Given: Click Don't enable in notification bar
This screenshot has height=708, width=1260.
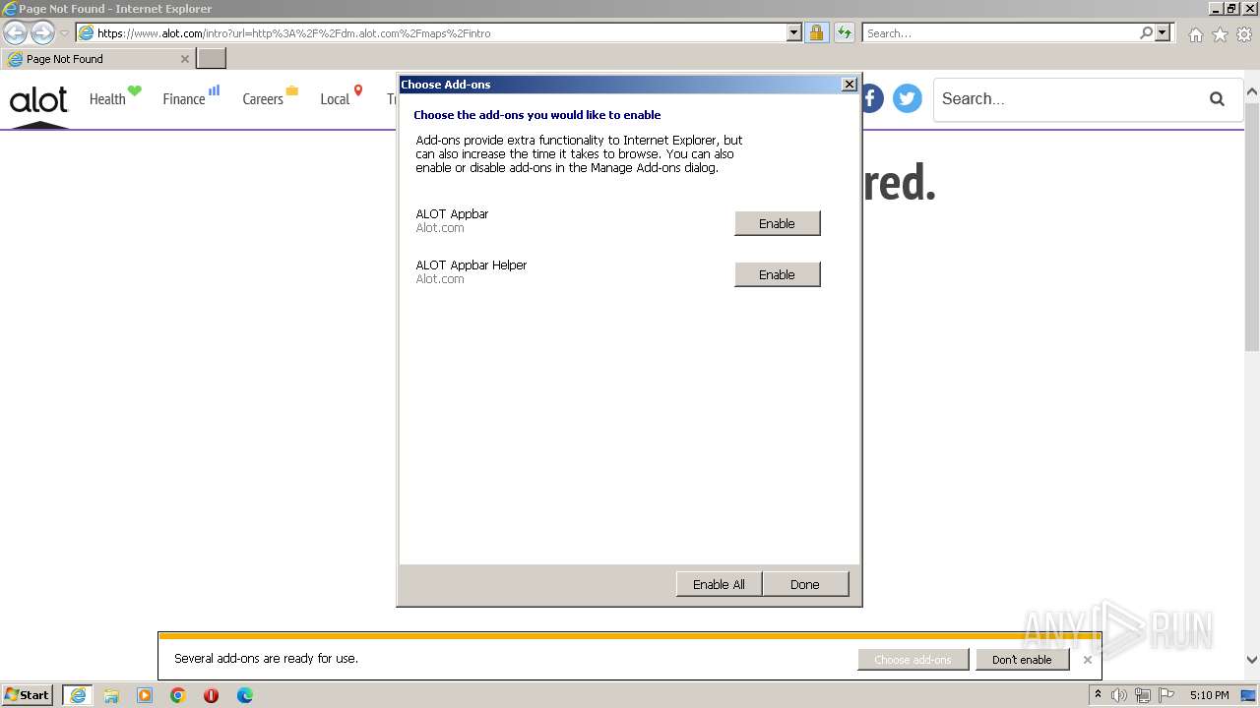Looking at the screenshot, I should point(1022,660).
